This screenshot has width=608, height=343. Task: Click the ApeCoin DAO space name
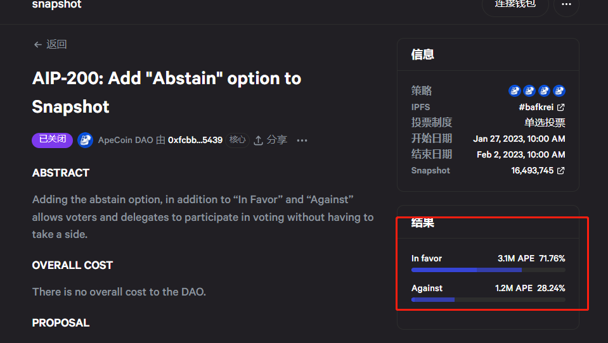point(125,140)
